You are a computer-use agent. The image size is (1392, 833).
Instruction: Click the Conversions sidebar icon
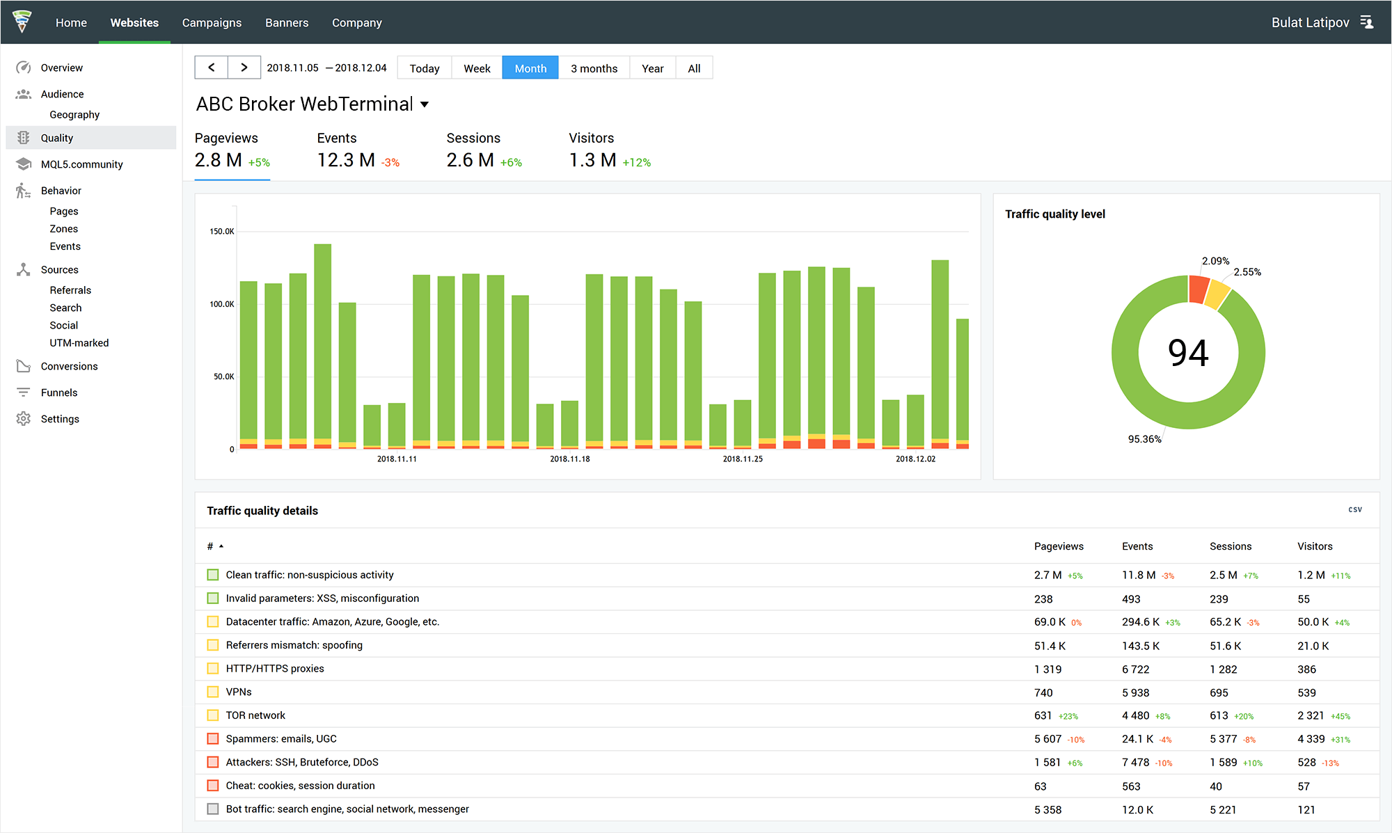[24, 365]
